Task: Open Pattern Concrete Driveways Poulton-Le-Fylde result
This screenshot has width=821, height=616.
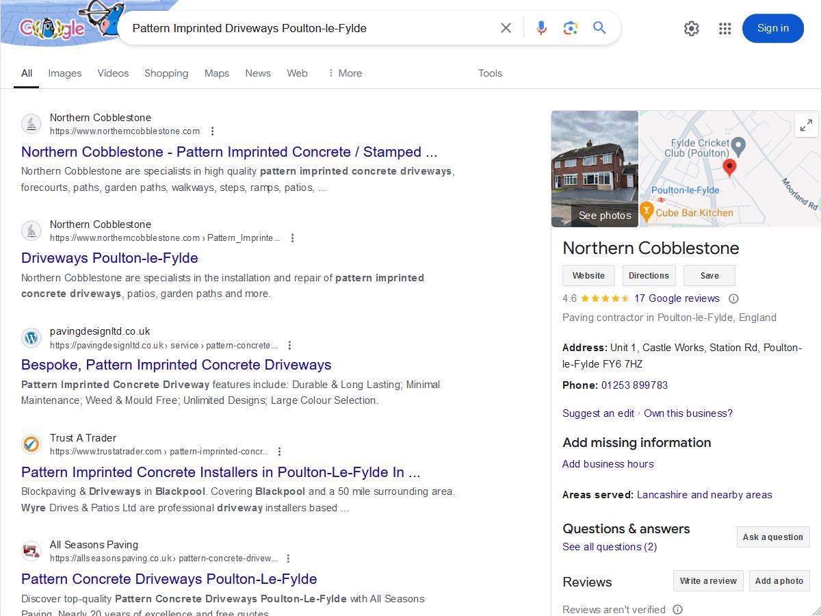Action: click(x=169, y=579)
